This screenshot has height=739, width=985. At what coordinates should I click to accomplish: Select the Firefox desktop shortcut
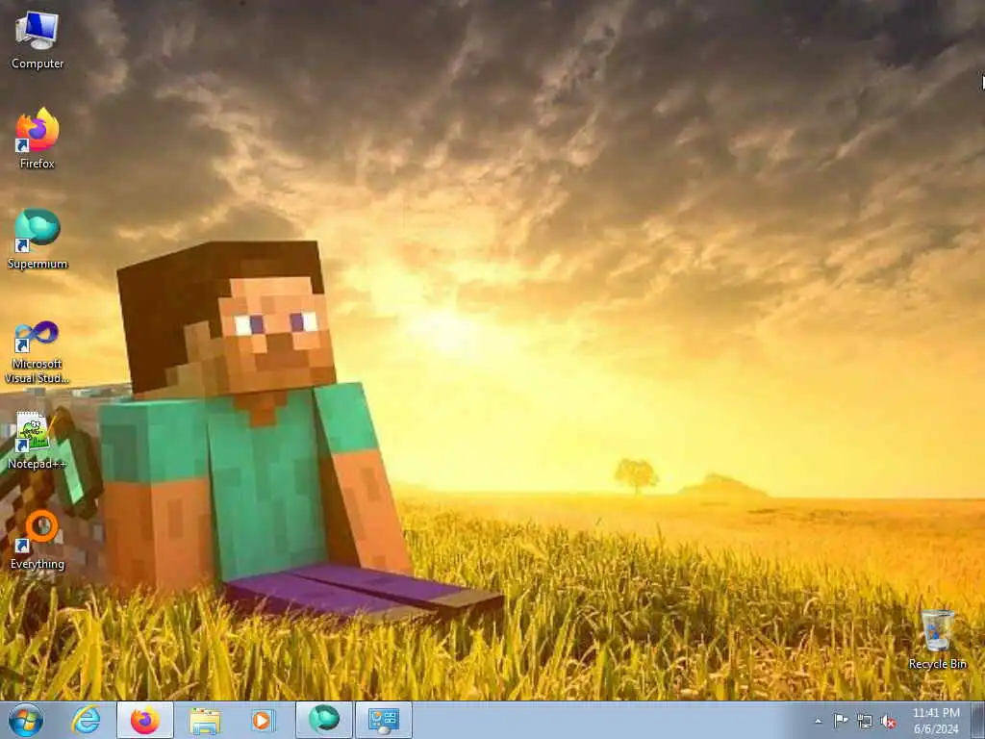(38, 139)
